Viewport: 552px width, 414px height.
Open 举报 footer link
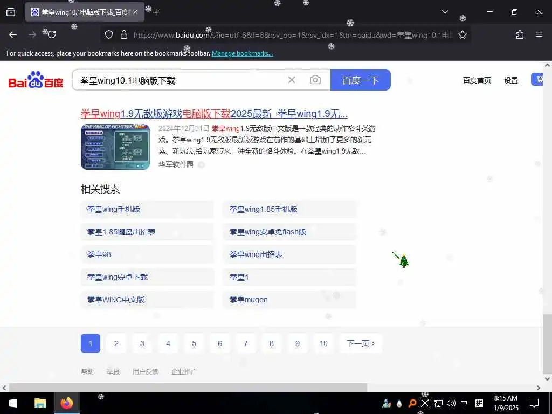(113, 371)
